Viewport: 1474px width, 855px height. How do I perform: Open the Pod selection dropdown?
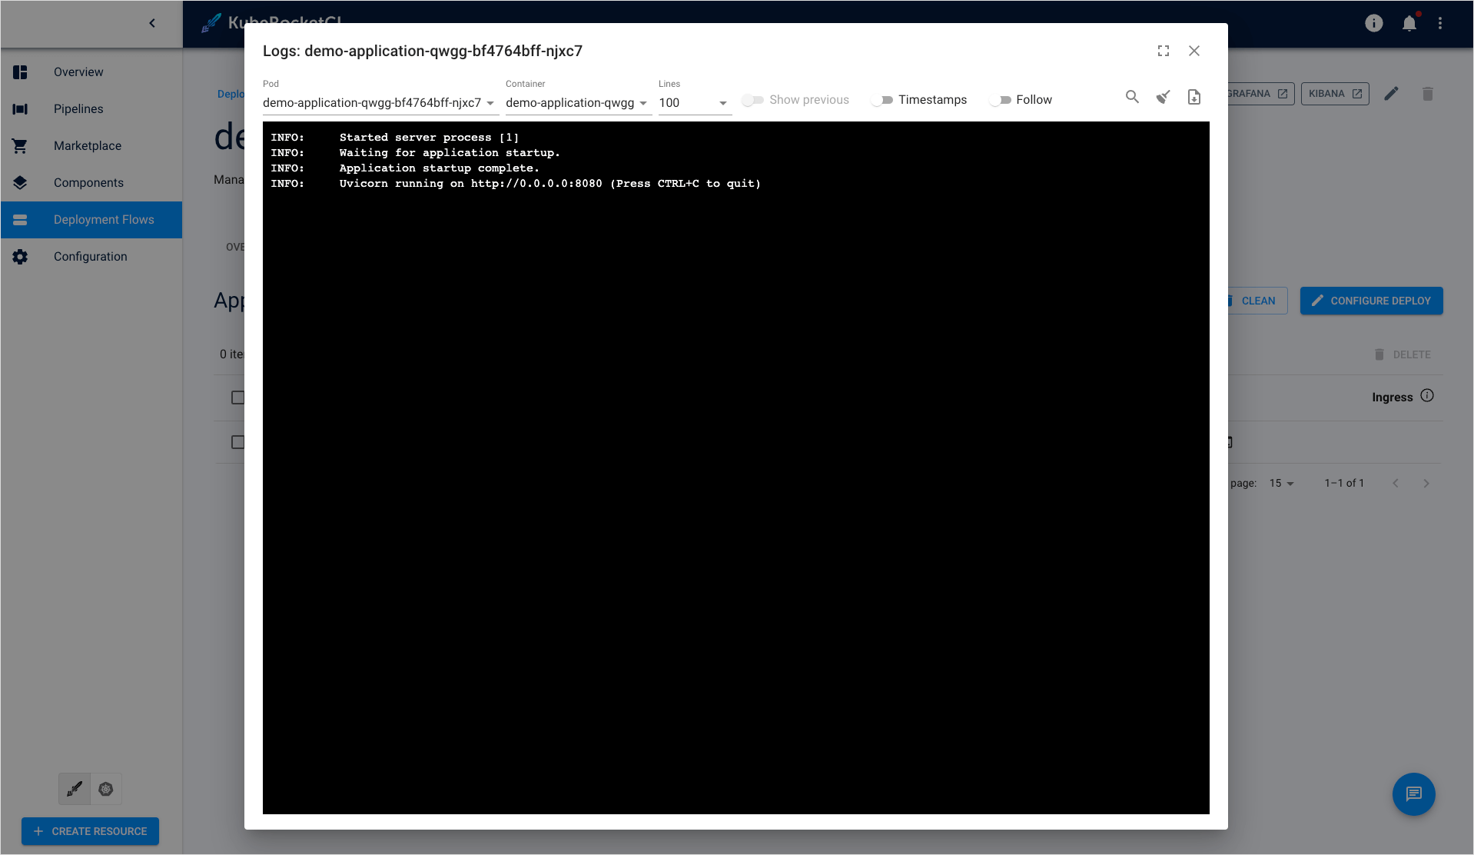click(380, 103)
